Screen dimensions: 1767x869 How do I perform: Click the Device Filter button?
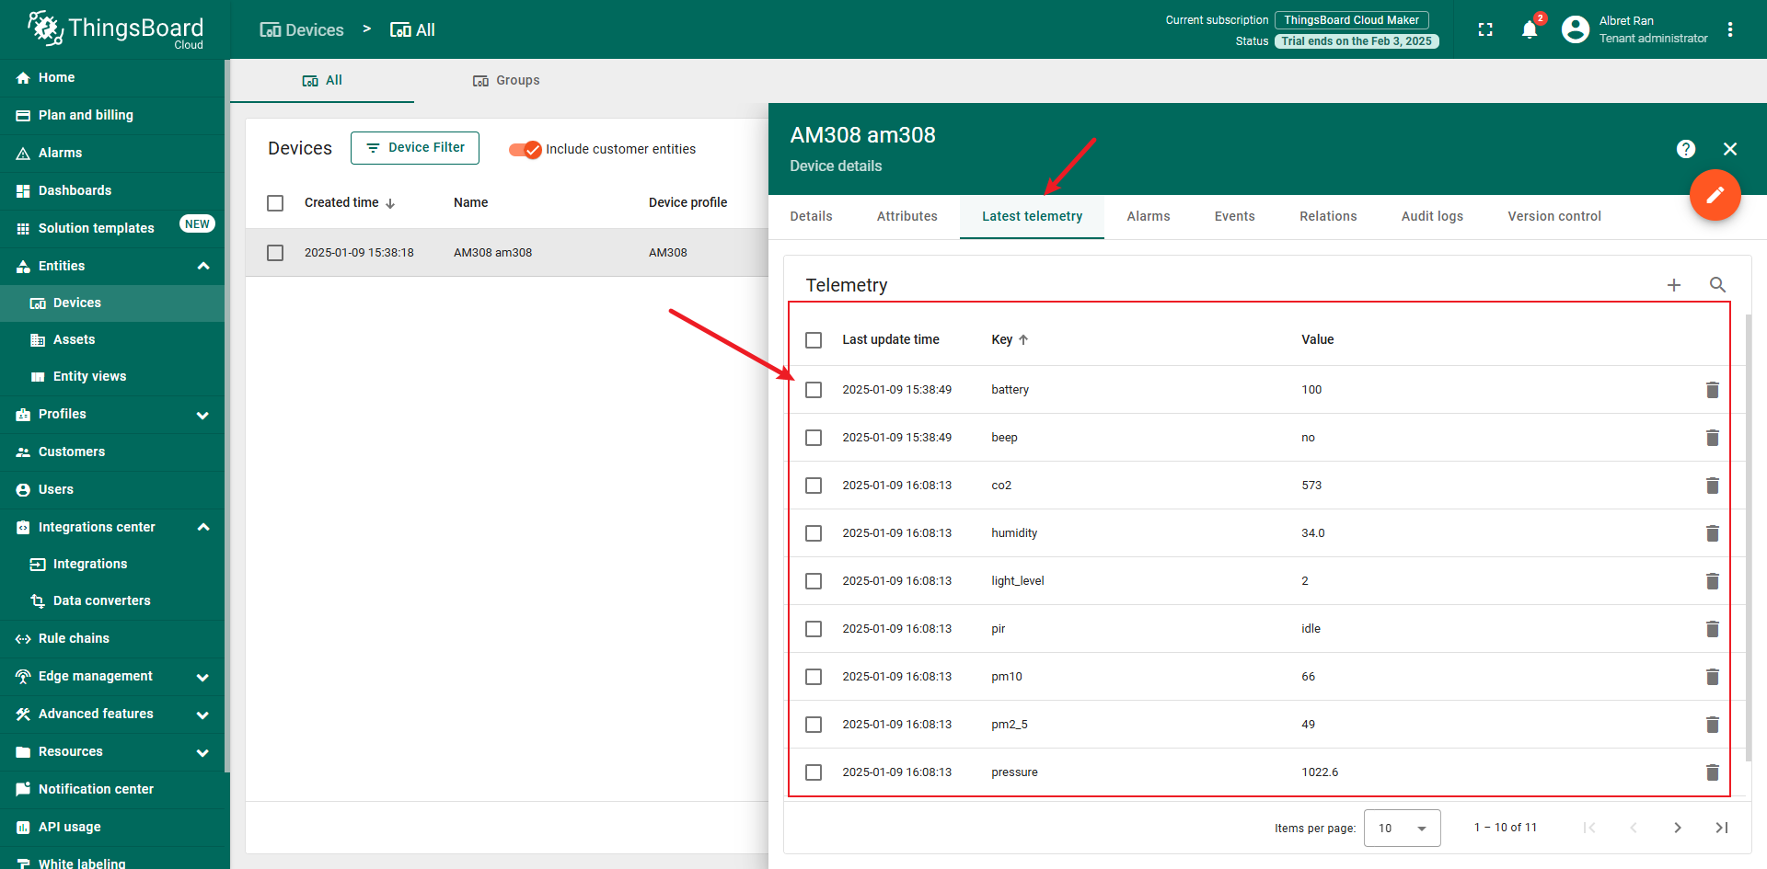point(415,147)
